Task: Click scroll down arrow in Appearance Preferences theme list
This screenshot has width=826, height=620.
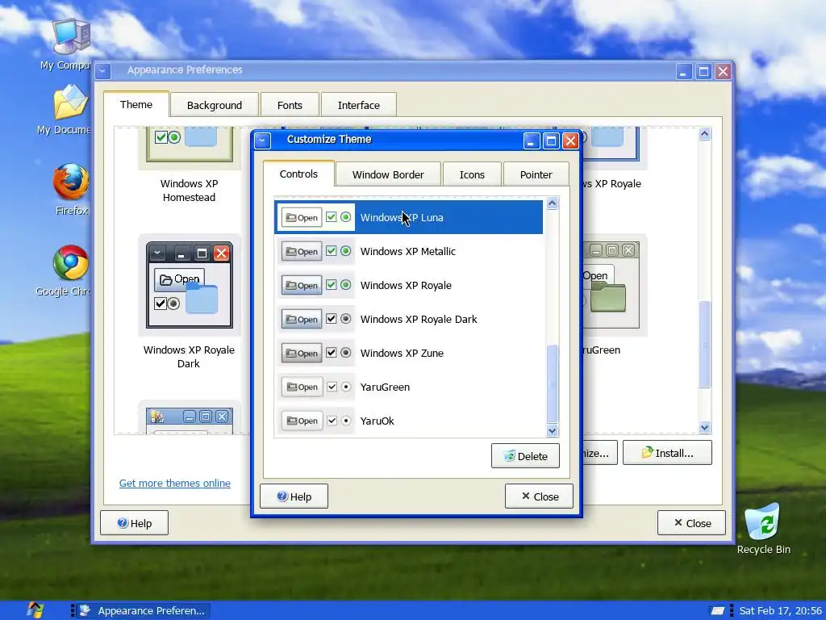Action: coord(704,428)
